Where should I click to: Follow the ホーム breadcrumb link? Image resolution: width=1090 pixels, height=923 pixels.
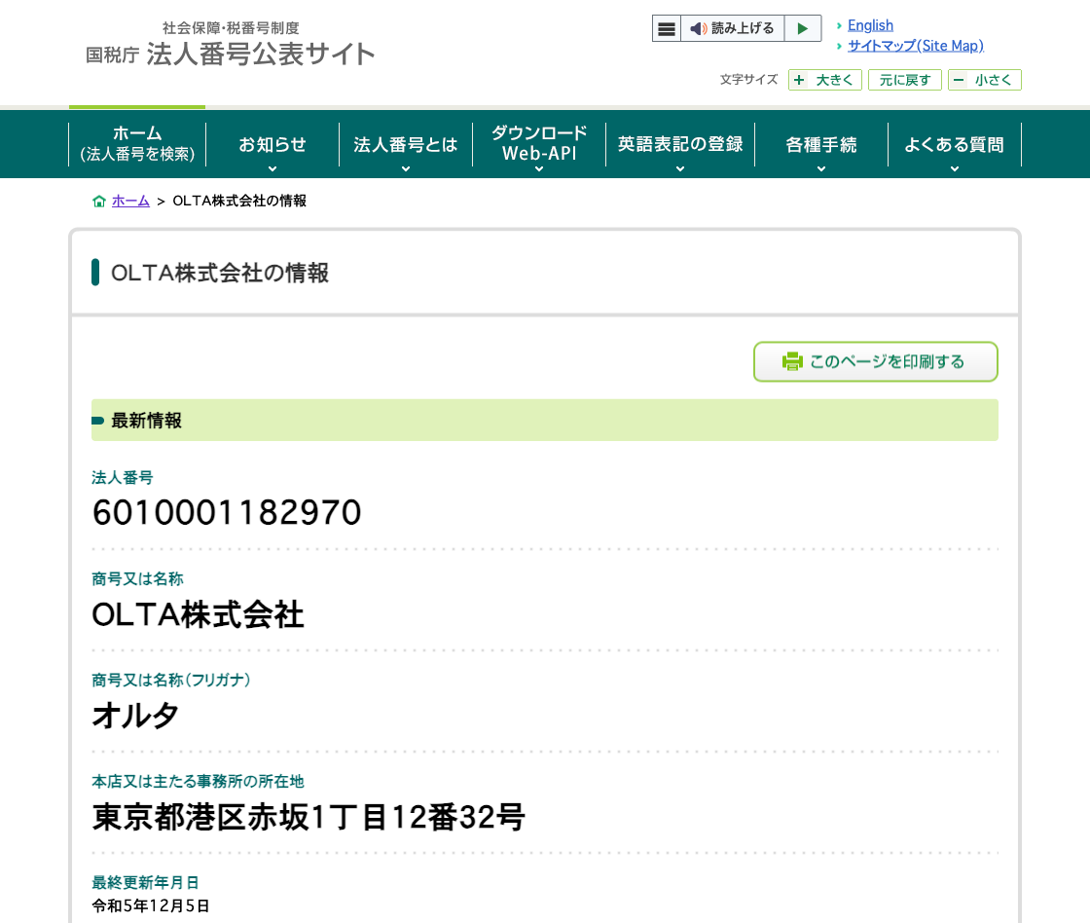point(130,201)
